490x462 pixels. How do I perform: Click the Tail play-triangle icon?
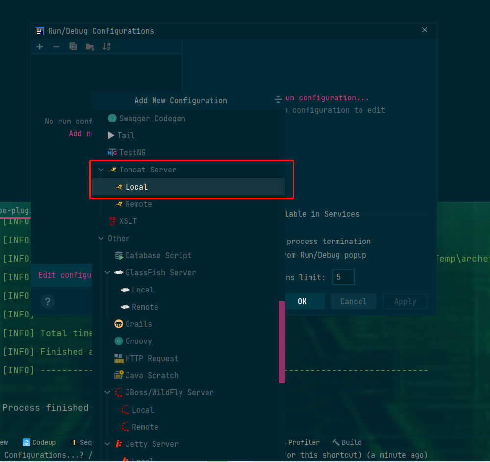[111, 136]
